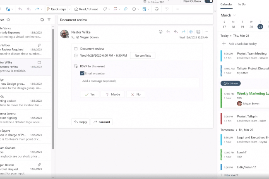Click the Forward arrow in message header
This screenshot has width=269, height=179.
coord(183,32)
